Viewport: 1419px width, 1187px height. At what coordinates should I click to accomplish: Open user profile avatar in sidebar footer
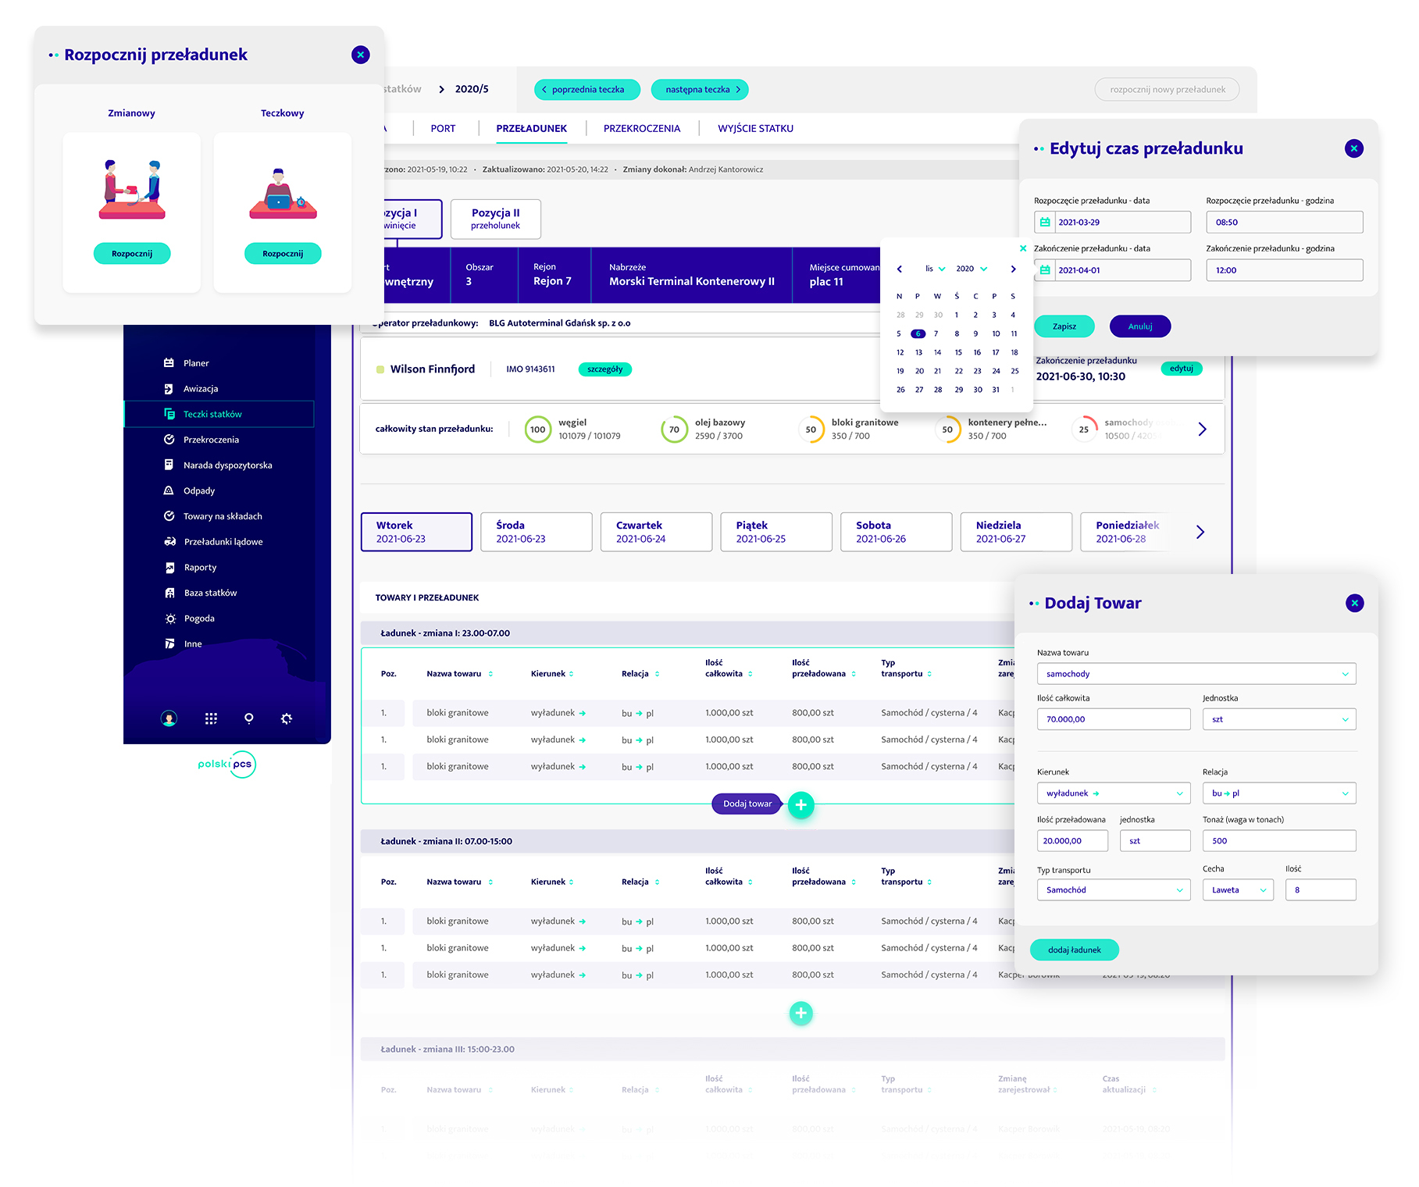(x=169, y=718)
